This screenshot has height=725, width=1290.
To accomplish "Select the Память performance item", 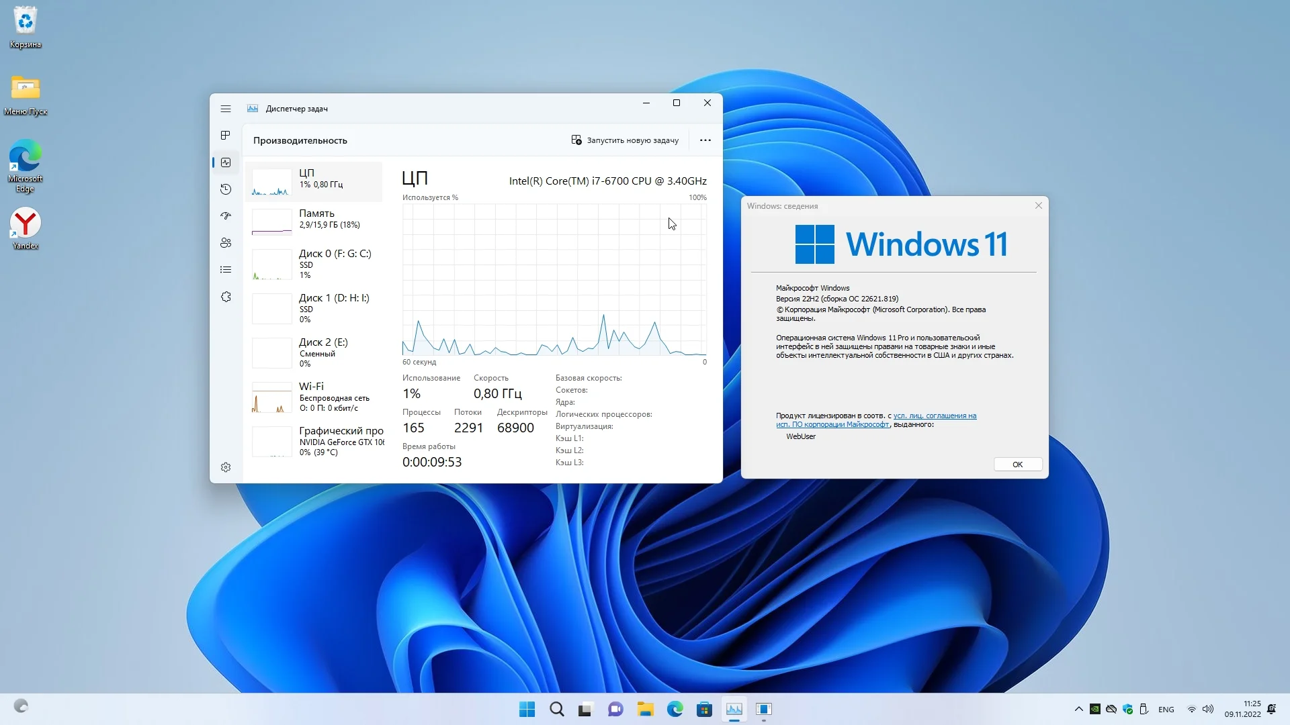I will tap(314, 220).
